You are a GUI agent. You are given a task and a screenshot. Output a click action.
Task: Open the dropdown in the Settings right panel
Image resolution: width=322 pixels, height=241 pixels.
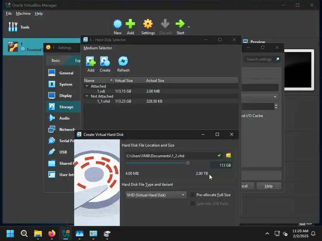pos(260,97)
